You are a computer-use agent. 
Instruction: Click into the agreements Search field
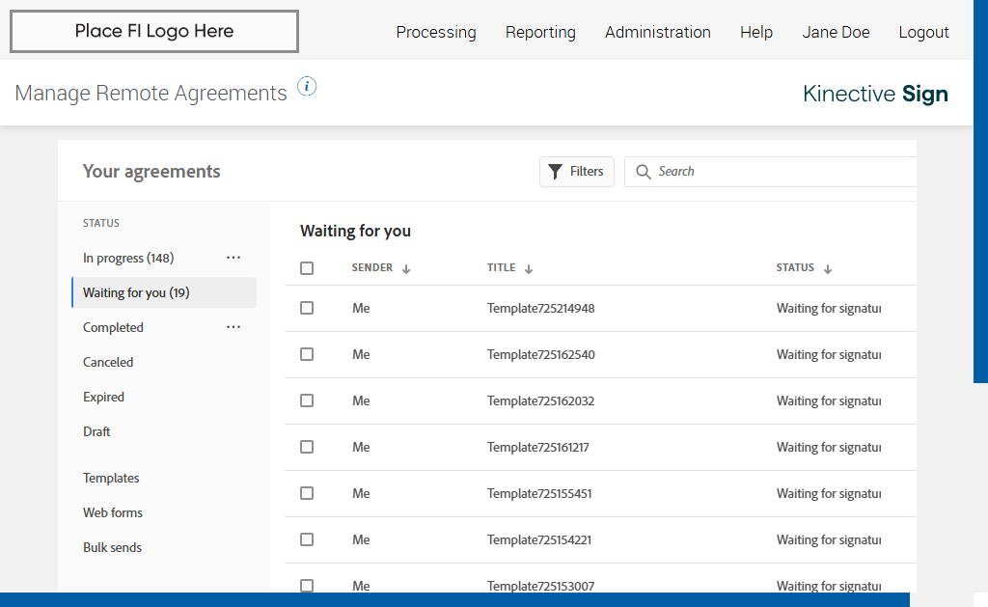point(782,172)
